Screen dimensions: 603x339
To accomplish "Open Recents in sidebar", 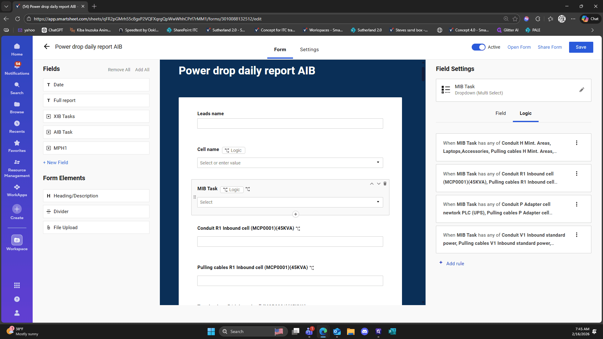I will [17, 127].
